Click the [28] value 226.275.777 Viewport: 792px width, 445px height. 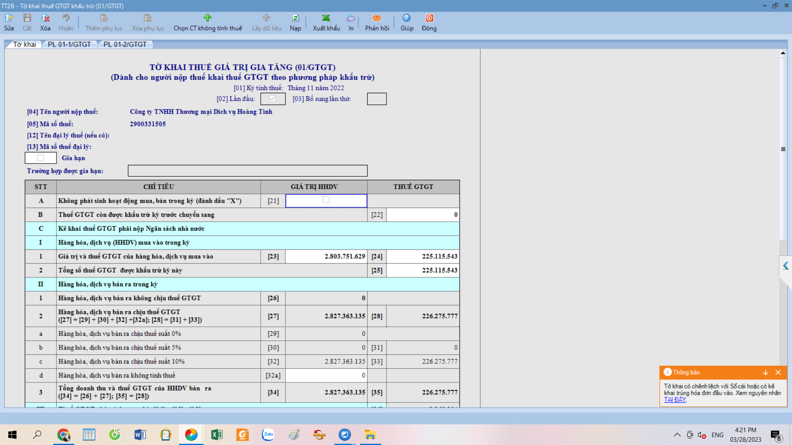click(x=423, y=316)
